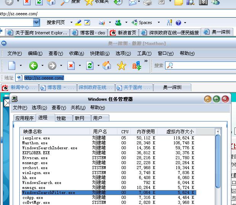Open Task Manager 关机(U) menu
Screen dimensions: 236x205
pos(78,108)
